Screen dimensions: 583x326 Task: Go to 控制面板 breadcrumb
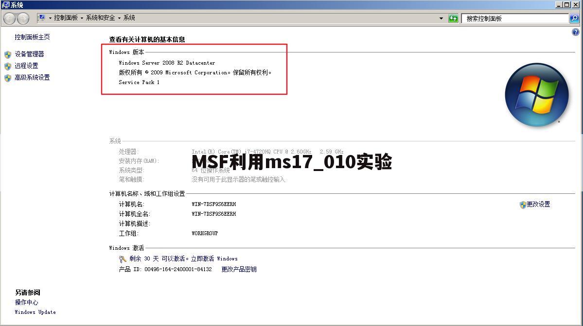point(66,18)
